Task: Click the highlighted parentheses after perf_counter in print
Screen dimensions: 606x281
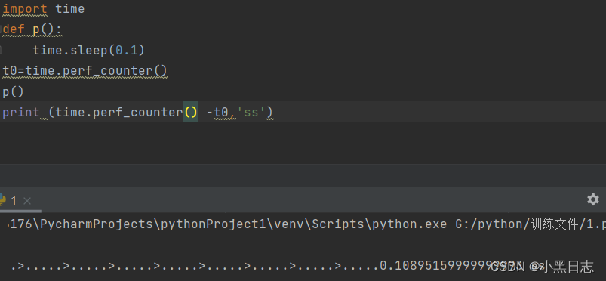Action: (x=191, y=113)
